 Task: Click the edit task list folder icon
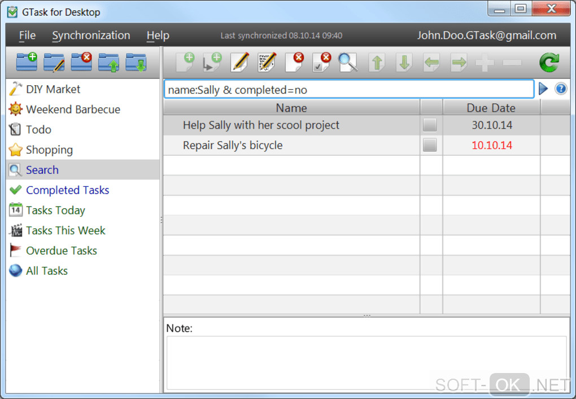(54, 62)
